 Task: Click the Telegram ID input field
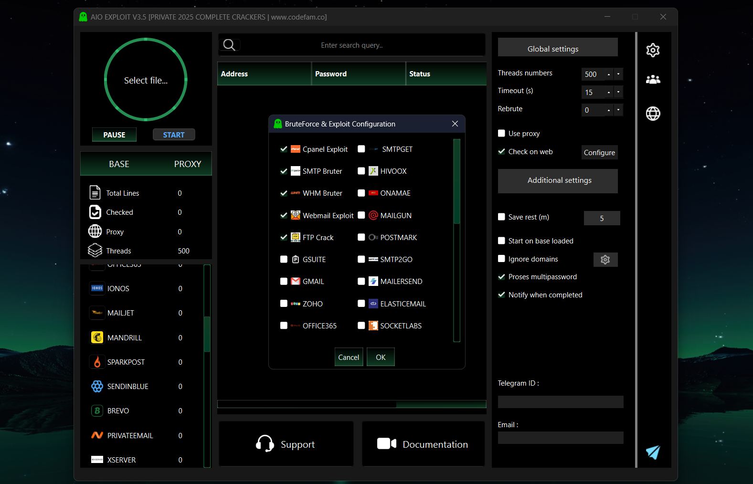pos(561,402)
